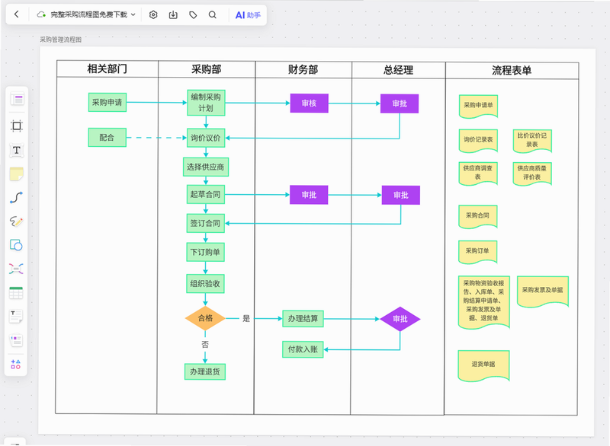Image resolution: width=610 pixels, height=446 pixels.
Task: Click the 下订购单 node
Action: pyautogui.click(x=205, y=253)
